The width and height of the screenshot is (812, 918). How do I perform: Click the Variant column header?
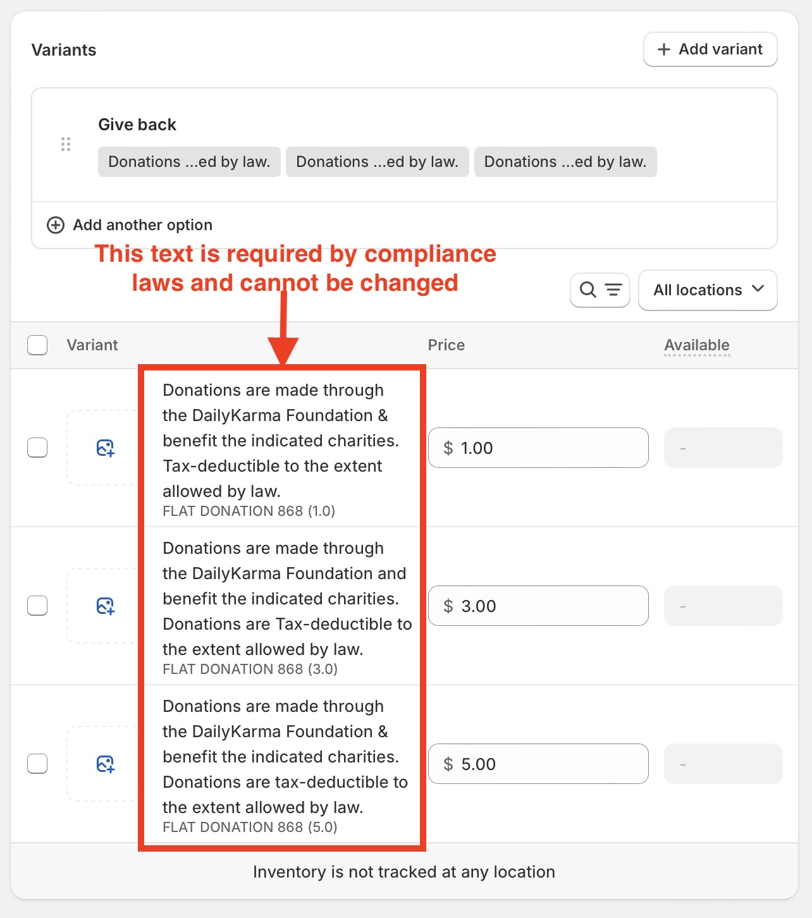[x=92, y=345]
